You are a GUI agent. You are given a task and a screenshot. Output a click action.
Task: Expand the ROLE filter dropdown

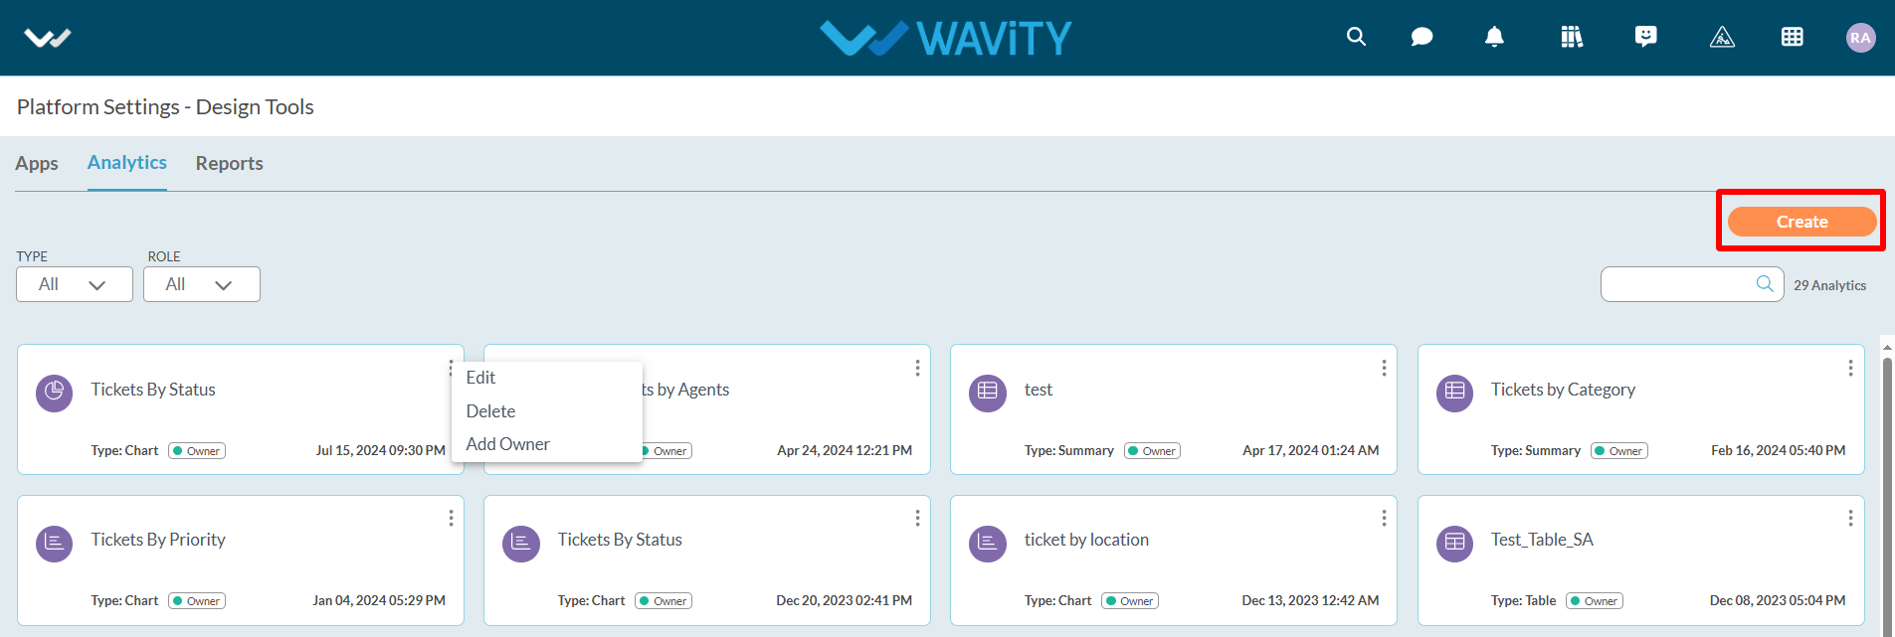pyautogui.click(x=202, y=284)
